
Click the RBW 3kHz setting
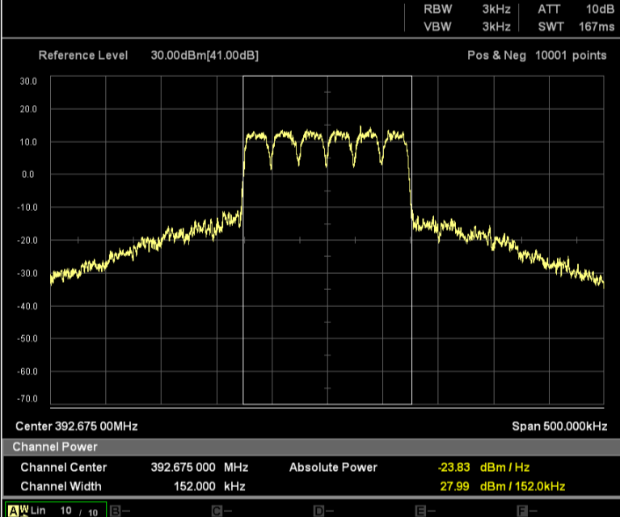point(466,10)
